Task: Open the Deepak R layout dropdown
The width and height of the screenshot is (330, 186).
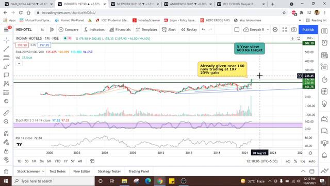Action: (x=256, y=30)
